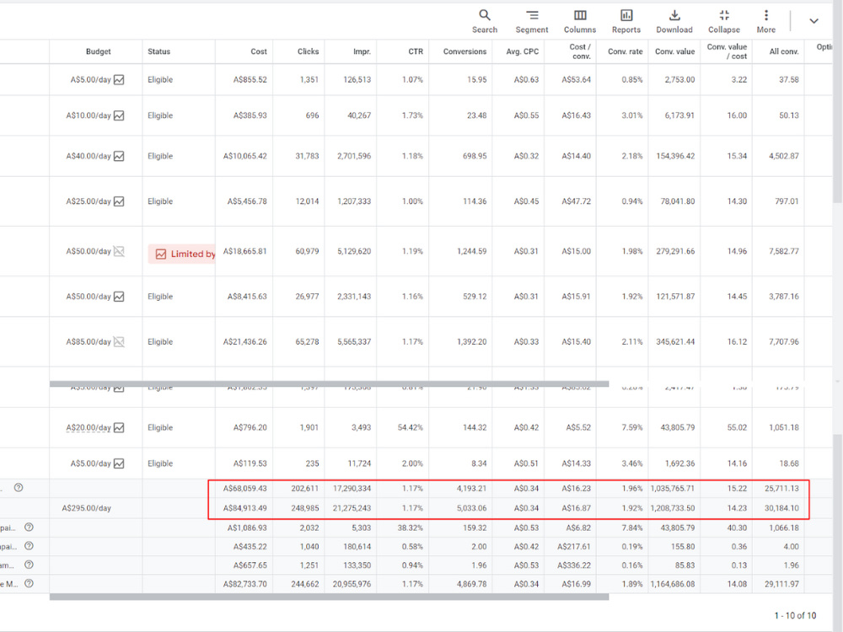Open budget chart icon for A$20.00/day row
Image resolution: width=843 pixels, height=632 pixels.
pyautogui.click(x=119, y=428)
